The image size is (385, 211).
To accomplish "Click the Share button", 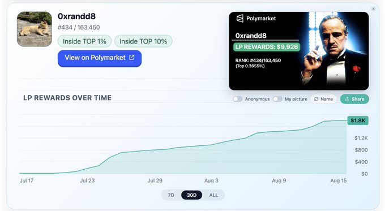I will click(354, 99).
